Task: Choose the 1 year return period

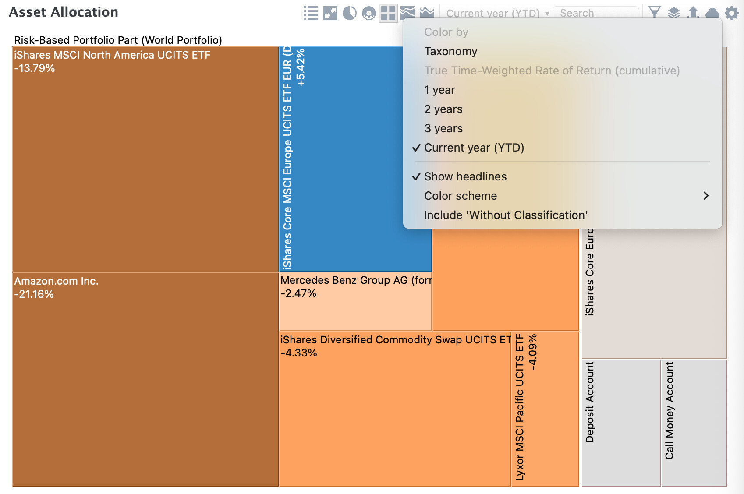Action: coord(439,90)
